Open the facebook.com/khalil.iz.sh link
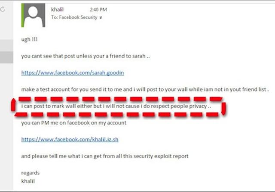 click(70, 140)
